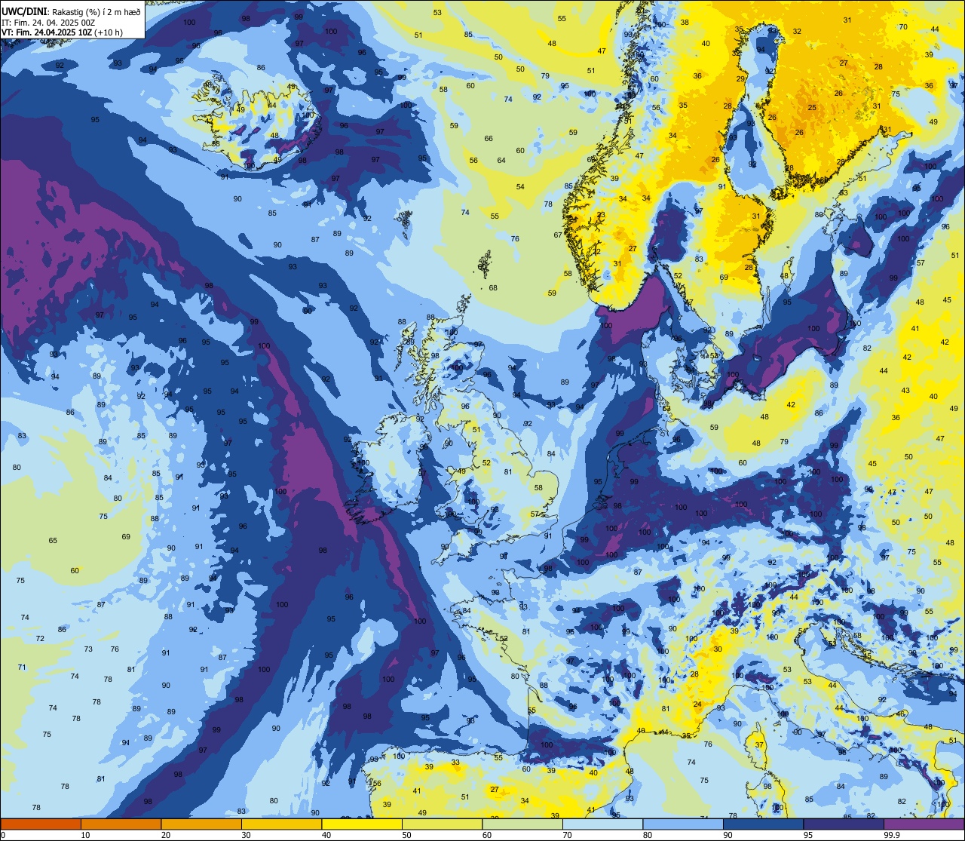Click the legend tick label "50"
The height and width of the screenshot is (841, 965).
pos(406,835)
